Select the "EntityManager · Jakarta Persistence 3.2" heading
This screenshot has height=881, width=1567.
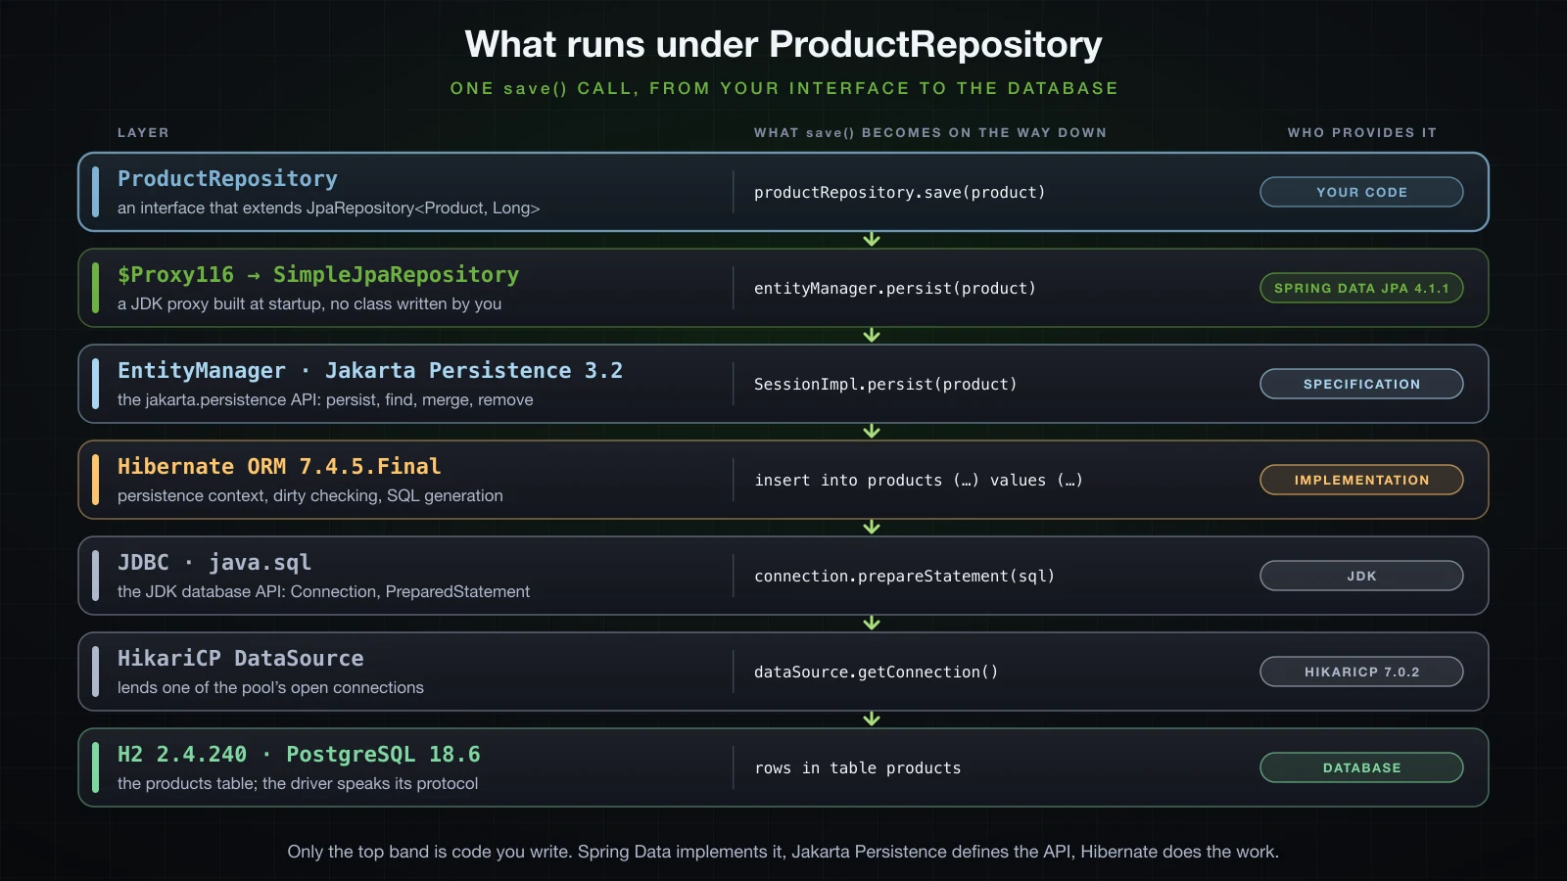(370, 370)
